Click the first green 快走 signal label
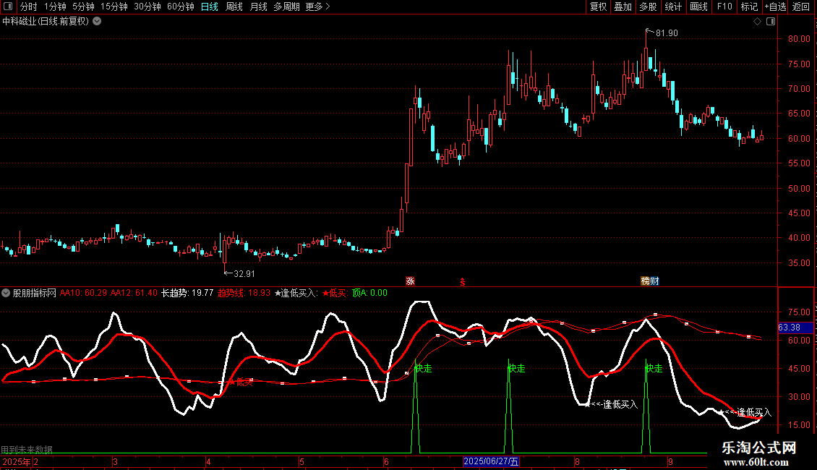Image resolution: width=817 pixels, height=470 pixels. tap(423, 368)
